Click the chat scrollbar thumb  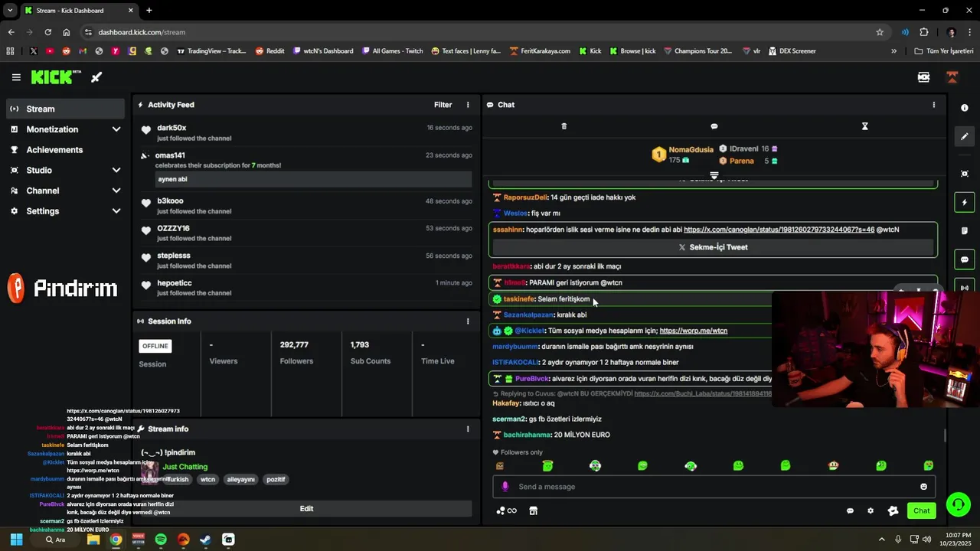(x=944, y=435)
